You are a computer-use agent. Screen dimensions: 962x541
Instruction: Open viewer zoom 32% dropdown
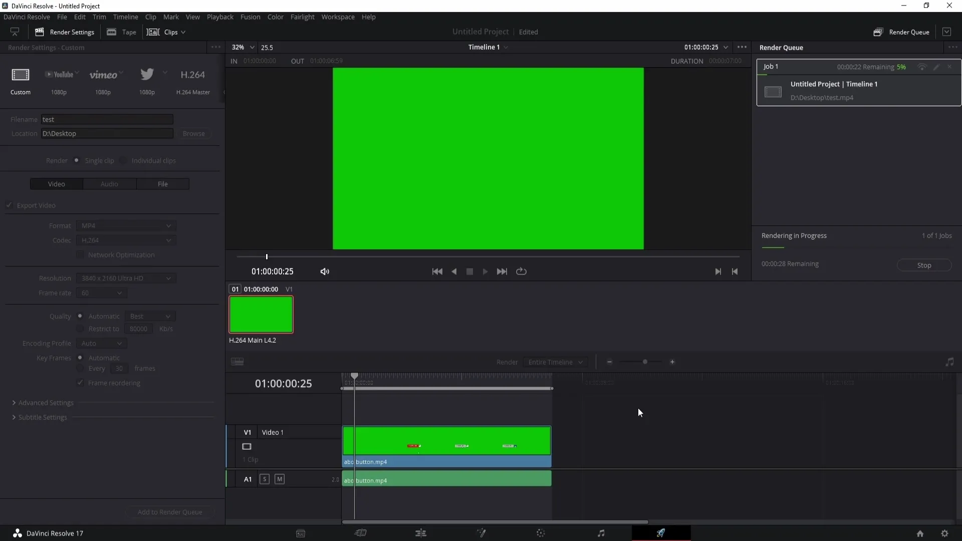coord(243,47)
